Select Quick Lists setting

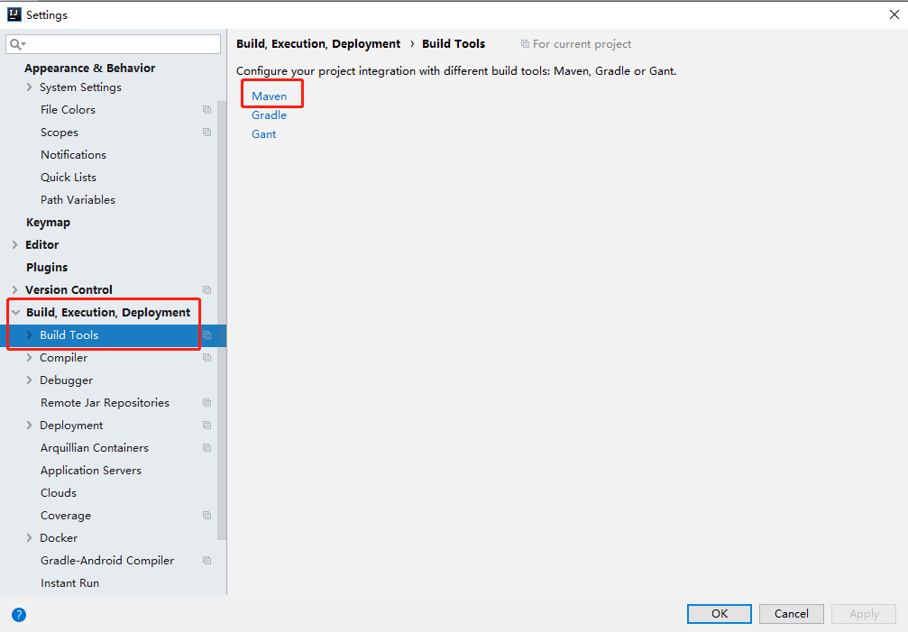[x=69, y=177]
